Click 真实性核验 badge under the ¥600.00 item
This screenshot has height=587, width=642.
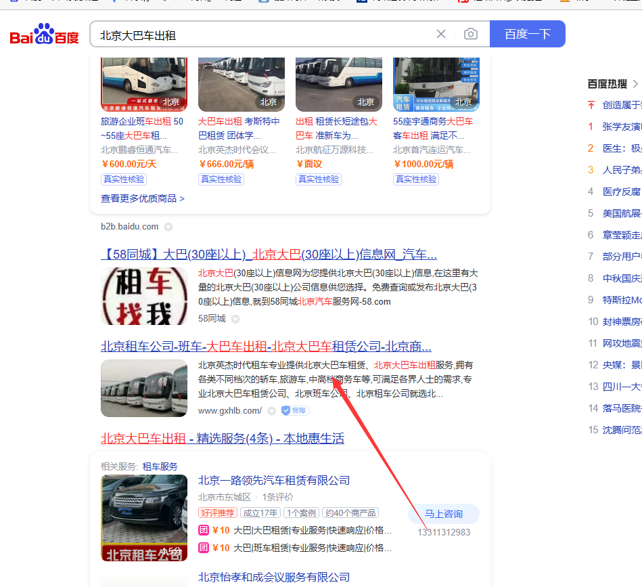[x=124, y=179]
